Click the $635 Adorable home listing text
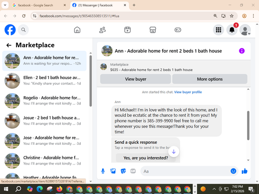Screen dimensions: 259x194 pos(151,70)
